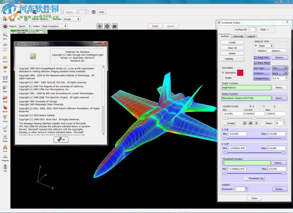Image resolution: width=293 pixels, height=213 pixels.
Task: Click the Unify button
Action: tap(101, 12)
